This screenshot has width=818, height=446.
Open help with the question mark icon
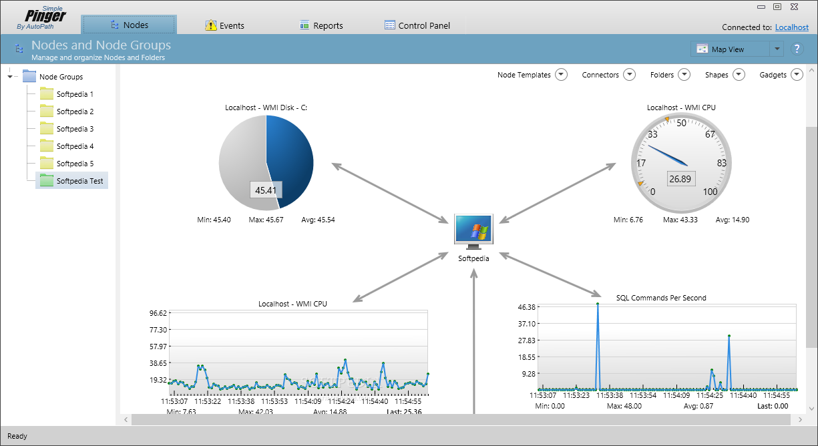[797, 49]
